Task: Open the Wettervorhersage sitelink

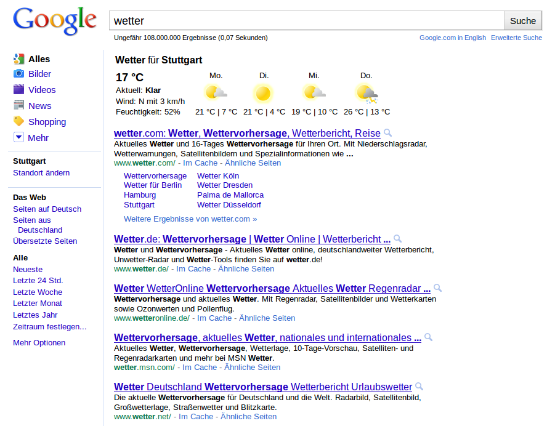Action: (155, 175)
